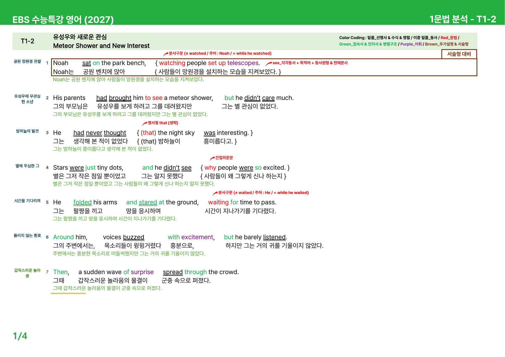Image resolution: width=505 pixels, height=357 pixels.
Task: Click 'Stars were just tiny dots,'
Action: coord(88,168)
